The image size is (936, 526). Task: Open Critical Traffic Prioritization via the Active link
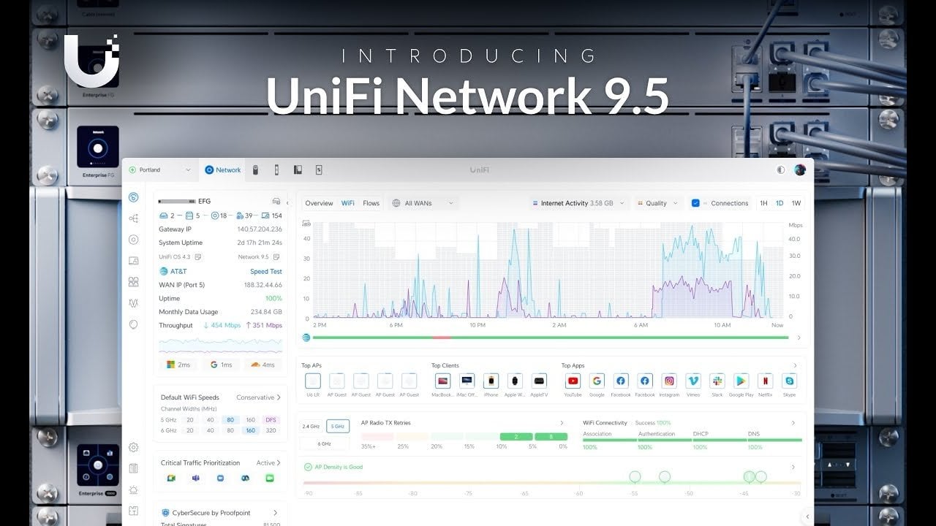267,462
